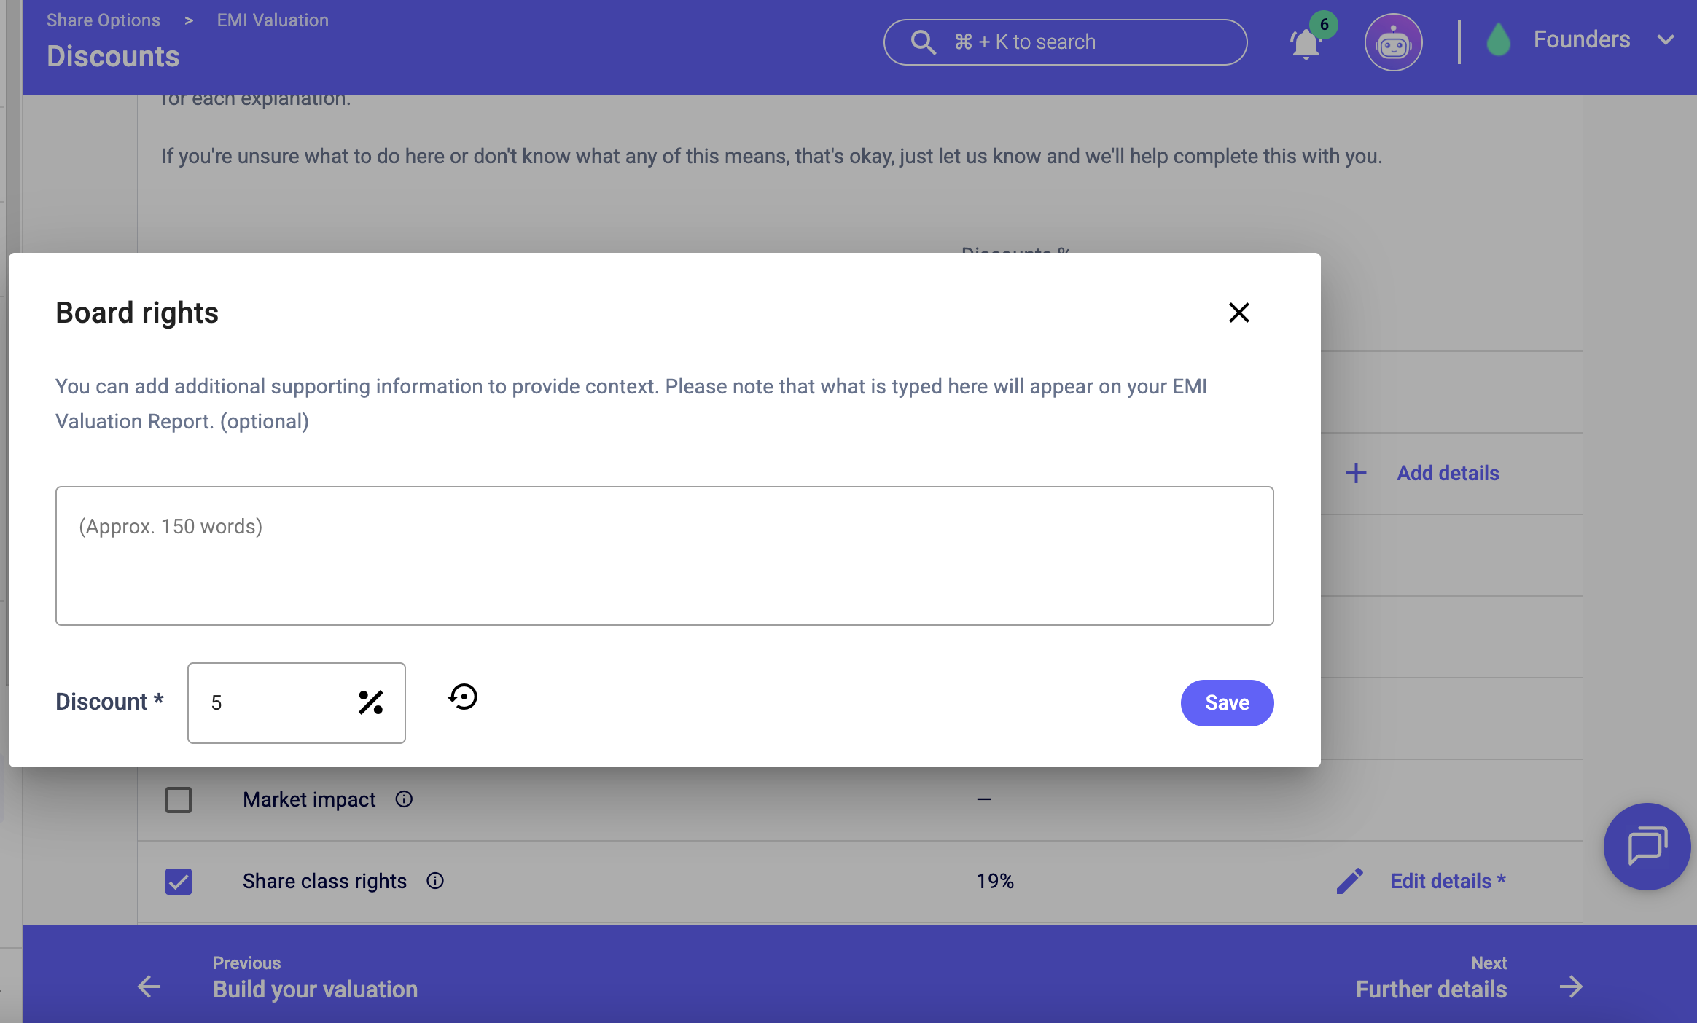Click the Add details link

click(x=1448, y=473)
